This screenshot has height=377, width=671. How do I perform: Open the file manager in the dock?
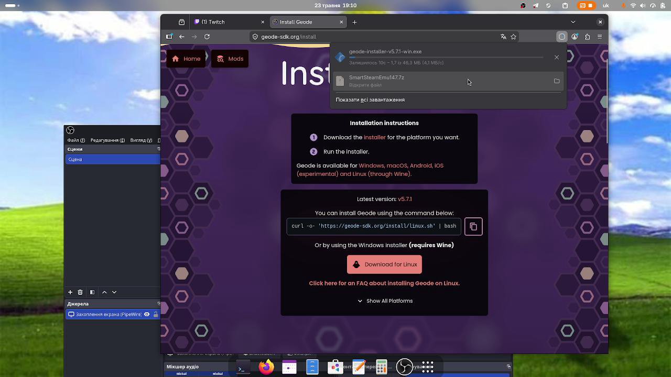312,367
